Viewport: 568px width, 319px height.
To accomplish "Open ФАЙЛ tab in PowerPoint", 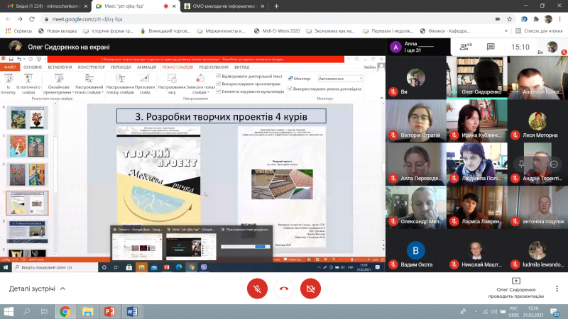I will point(10,67).
